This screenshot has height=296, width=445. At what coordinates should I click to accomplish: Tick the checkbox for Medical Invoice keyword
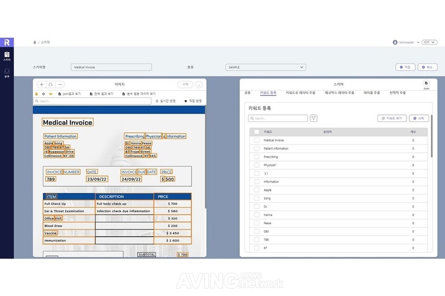pyautogui.click(x=257, y=140)
